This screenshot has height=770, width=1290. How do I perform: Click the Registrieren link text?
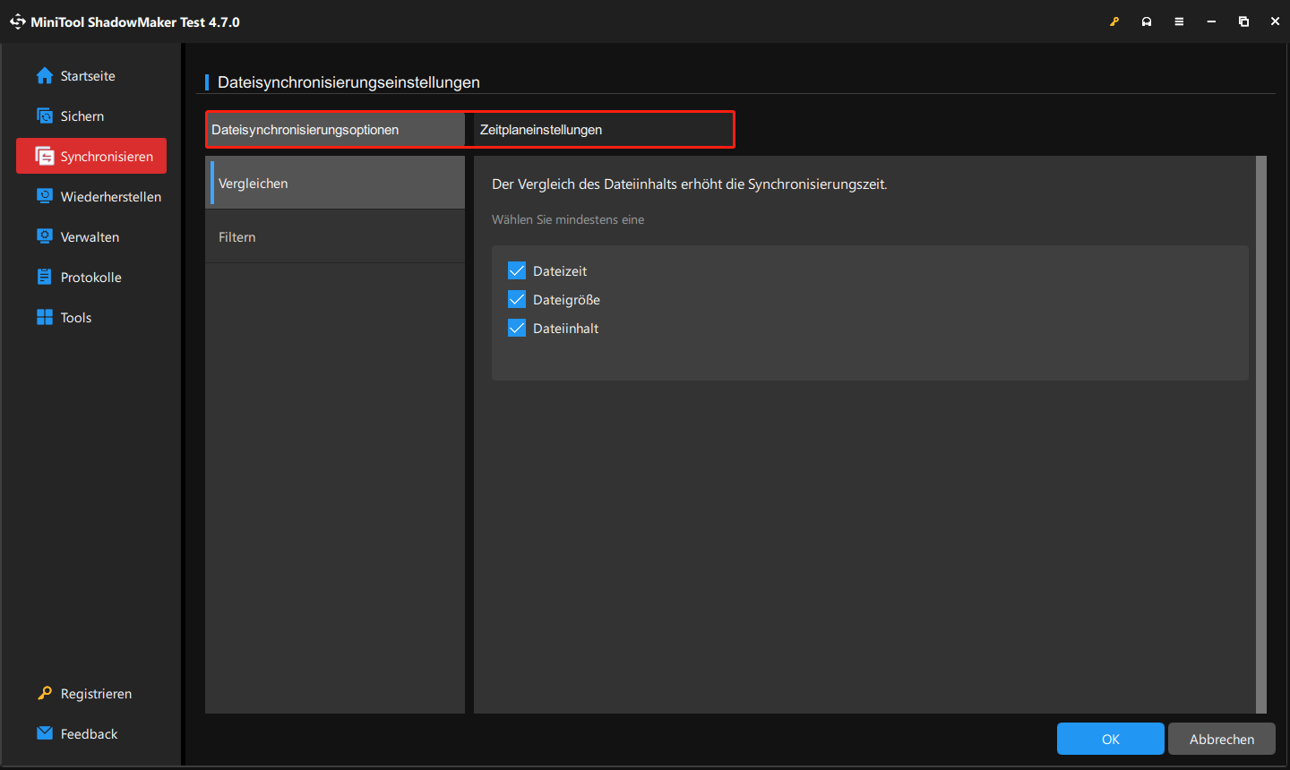click(96, 693)
